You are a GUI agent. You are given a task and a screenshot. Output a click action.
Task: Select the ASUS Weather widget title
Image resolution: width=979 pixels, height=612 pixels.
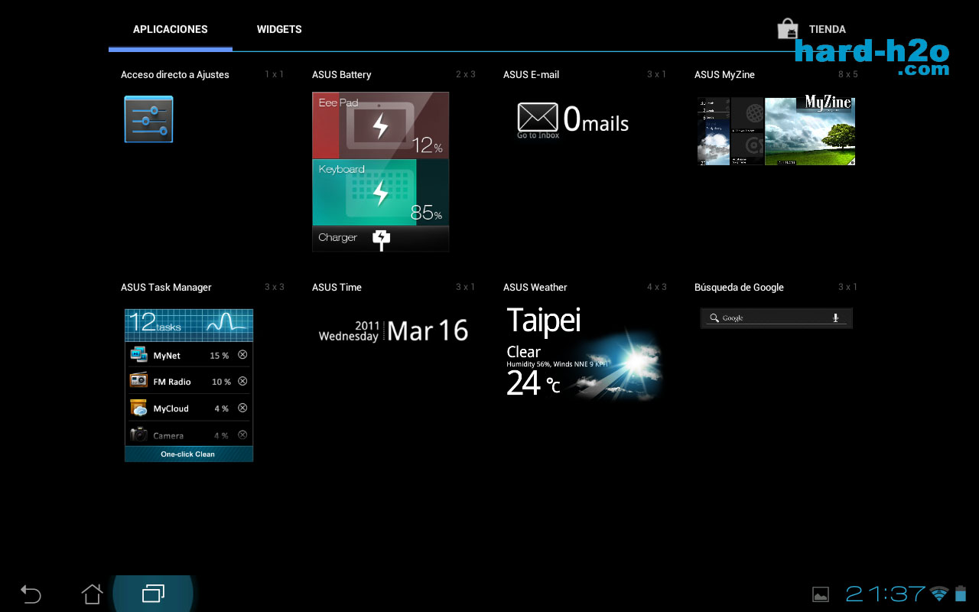point(535,288)
